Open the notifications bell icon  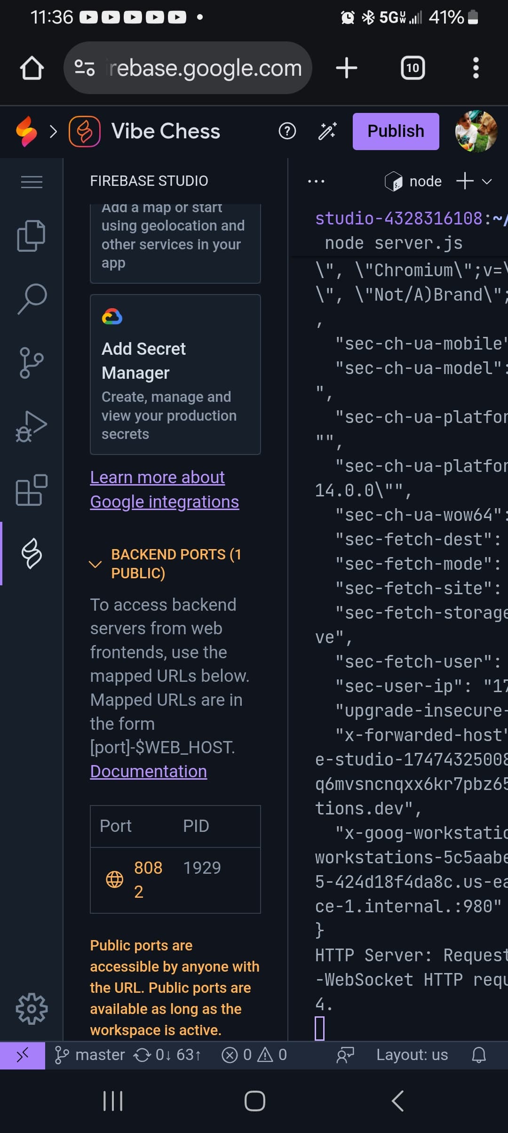point(479,1055)
